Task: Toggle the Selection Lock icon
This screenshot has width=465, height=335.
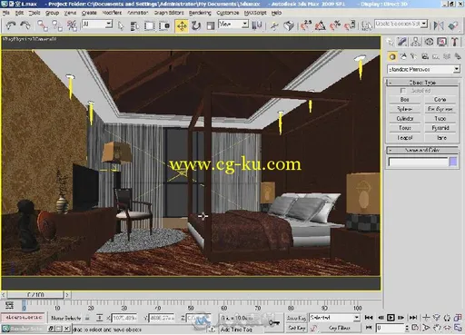Action: point(87,318)
